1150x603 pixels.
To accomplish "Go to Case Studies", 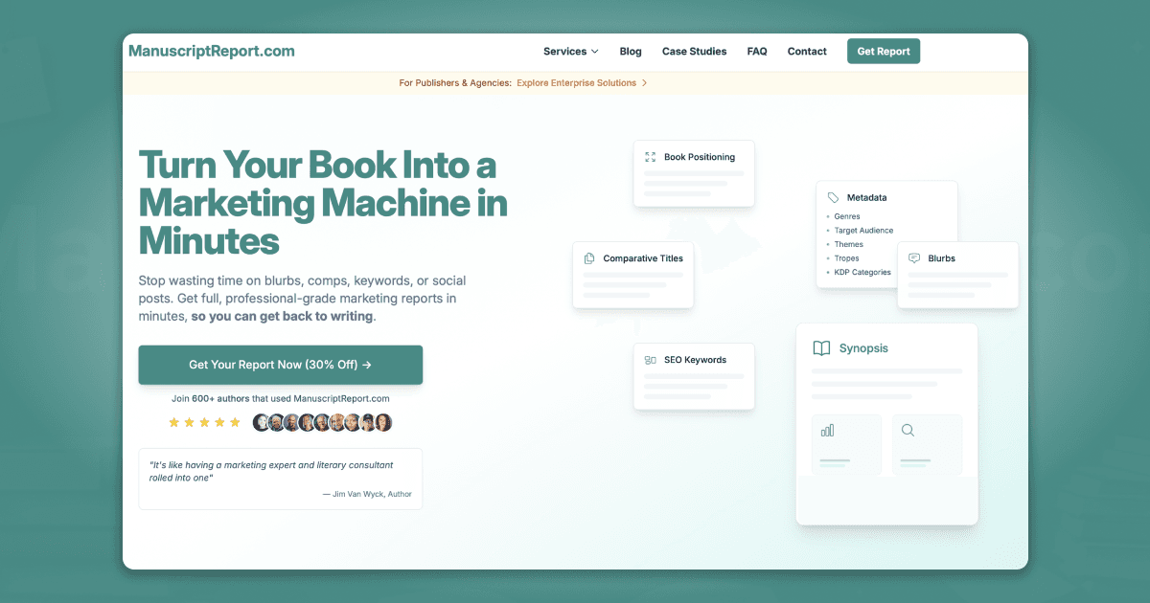I will pyautogui.click(x=694, y=52).
